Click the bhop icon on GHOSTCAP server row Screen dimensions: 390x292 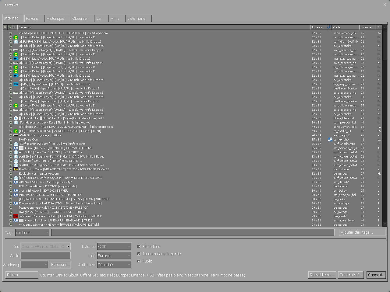16,118
